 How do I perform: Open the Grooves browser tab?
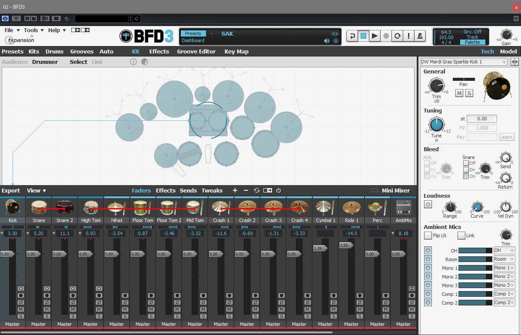click(x=82, y=52)
